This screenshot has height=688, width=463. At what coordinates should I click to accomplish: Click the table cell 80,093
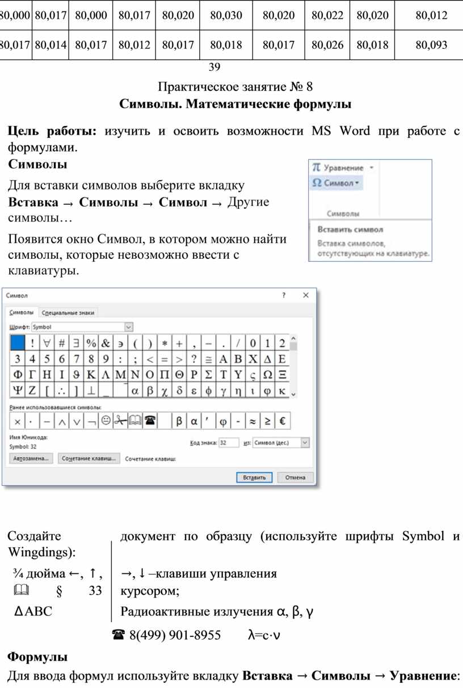pos(431,45)
